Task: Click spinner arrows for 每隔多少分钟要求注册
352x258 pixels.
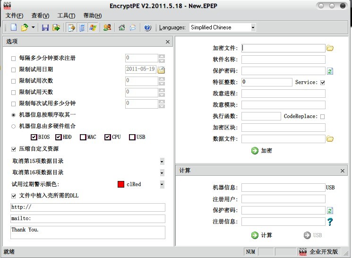Action: click(x=162, y=59)
